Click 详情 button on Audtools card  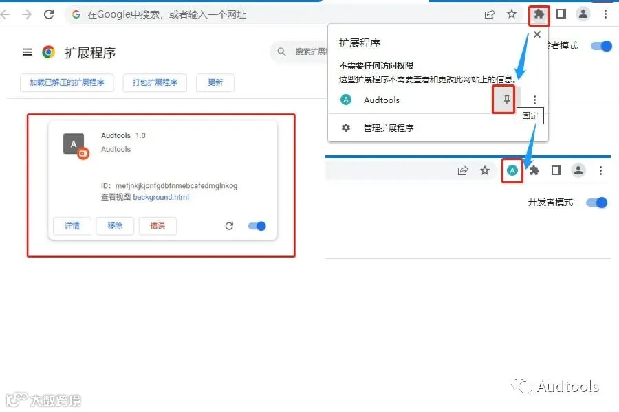click(72, 225)
